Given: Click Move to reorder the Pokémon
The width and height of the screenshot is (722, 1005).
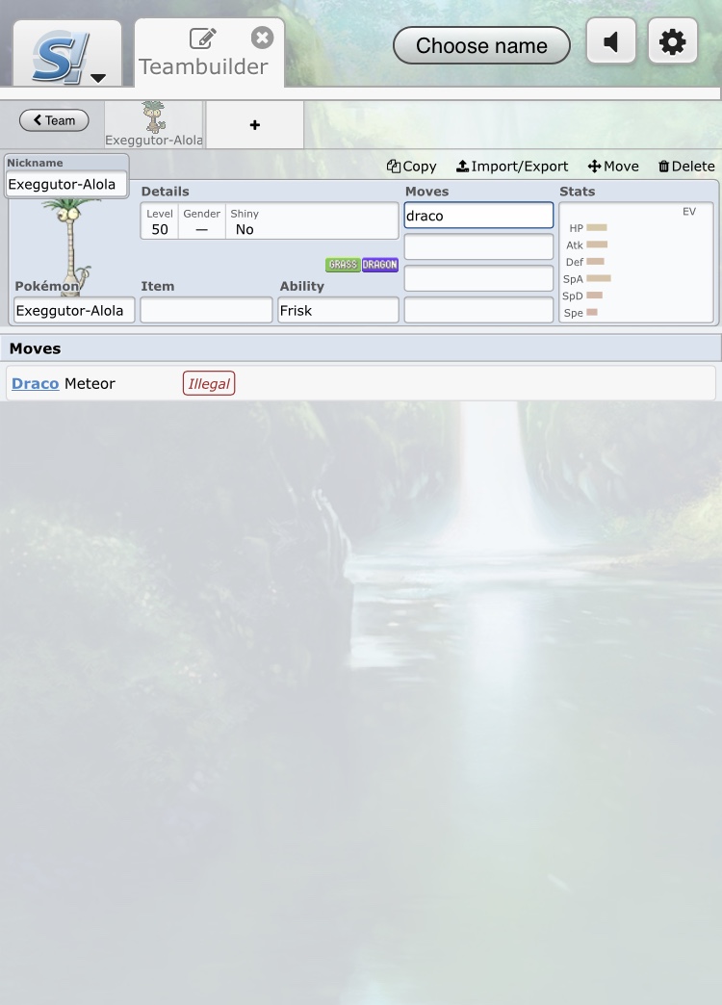Looking at the screenshot, I should (613, 167).
